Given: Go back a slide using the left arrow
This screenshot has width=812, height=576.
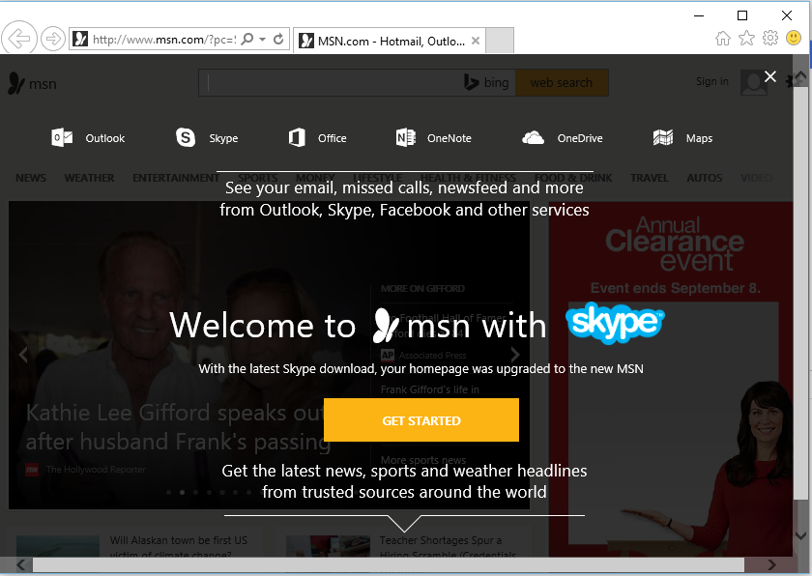Looking at the screenshot, I should 21,355.
